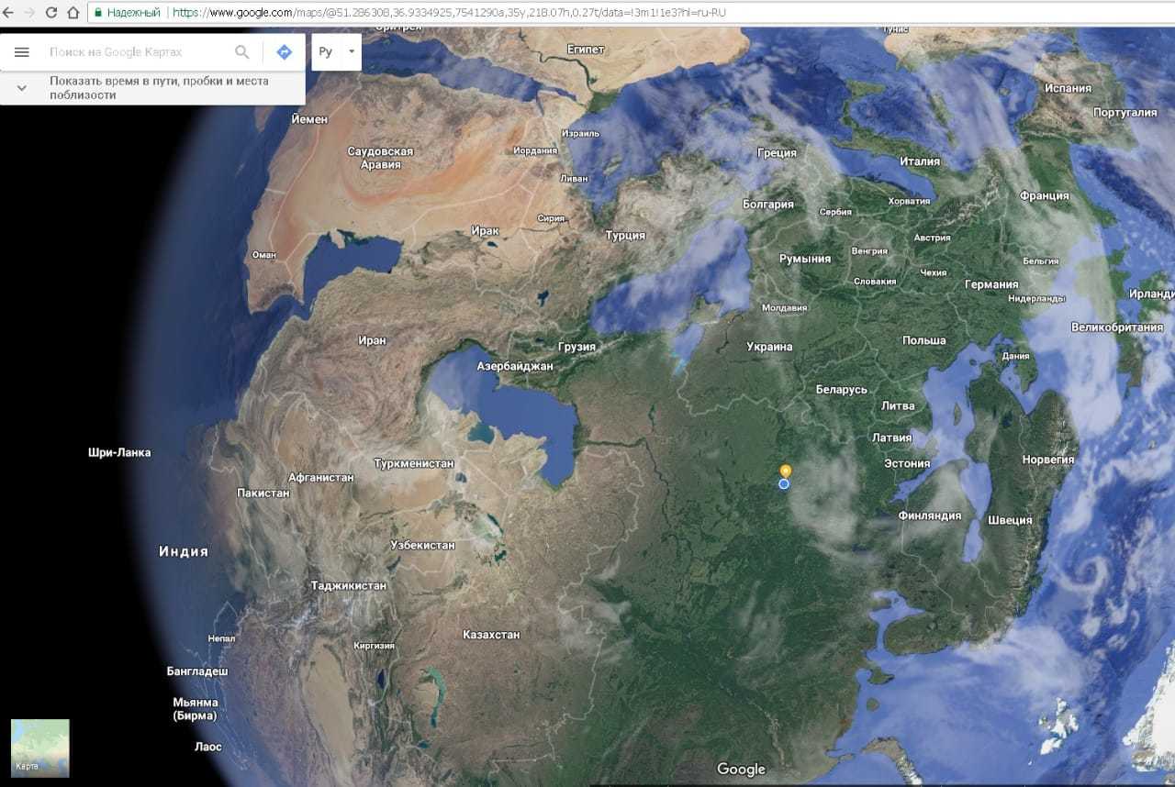
Task: Click the browser home icon
Action: 73,13
